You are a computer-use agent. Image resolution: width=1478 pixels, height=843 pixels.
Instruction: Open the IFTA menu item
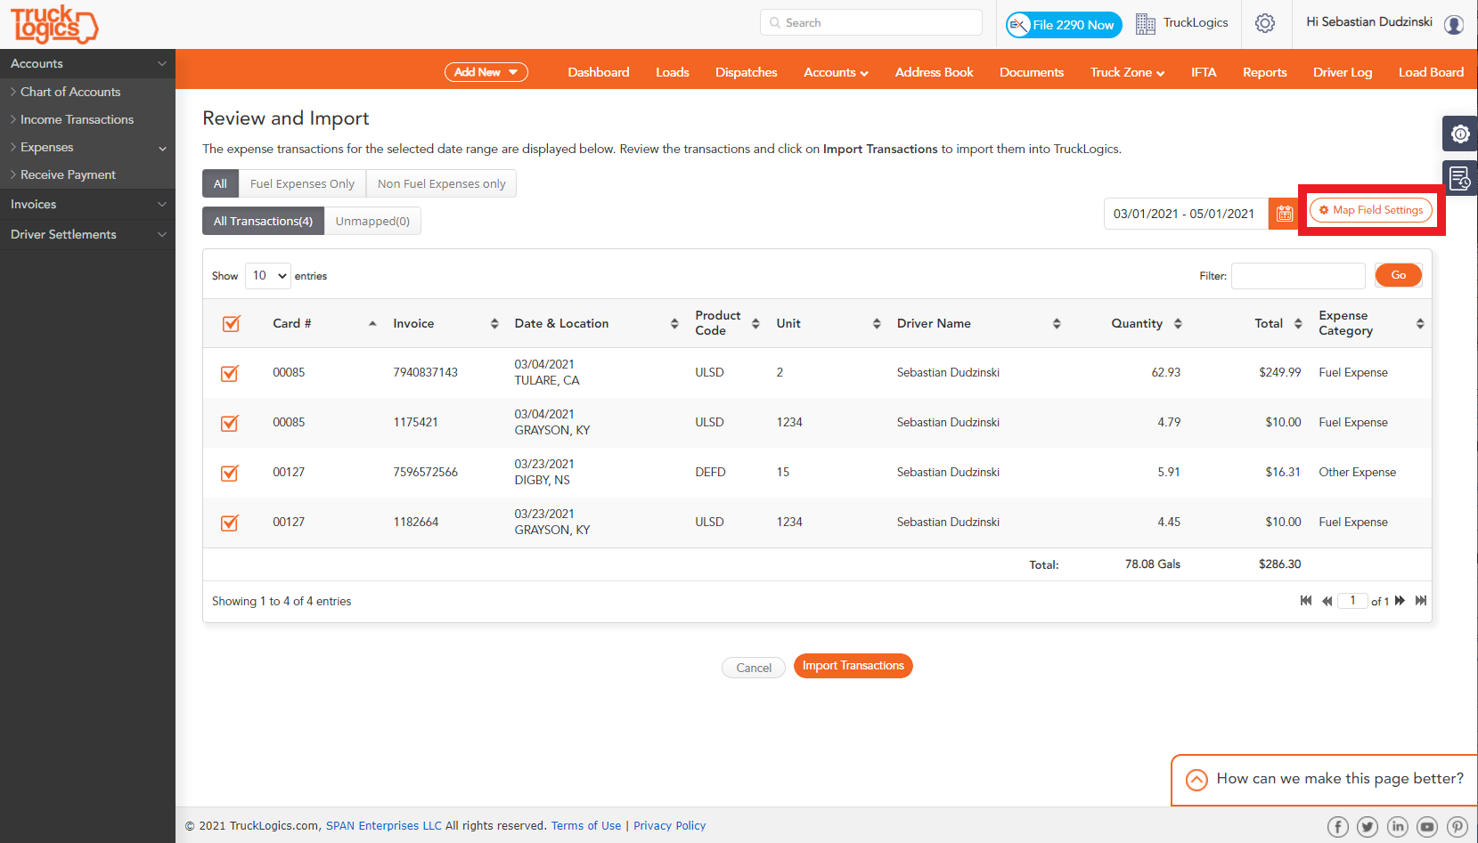coord(1204,72)
